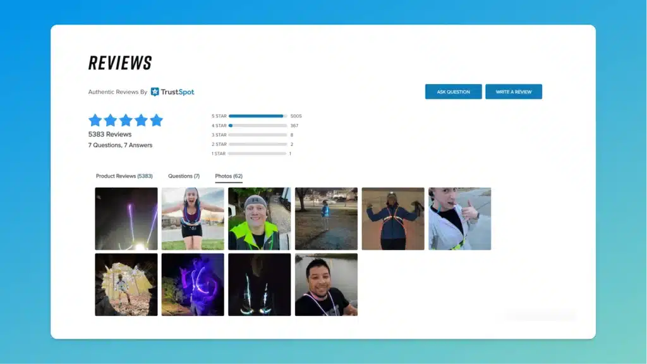Select the first blue star in overall rating
This screenshot has width=647, height=364.
(x=95, y=120)
